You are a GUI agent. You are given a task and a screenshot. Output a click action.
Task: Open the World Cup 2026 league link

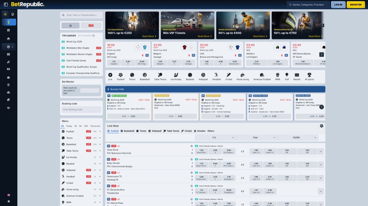[74, 42]
